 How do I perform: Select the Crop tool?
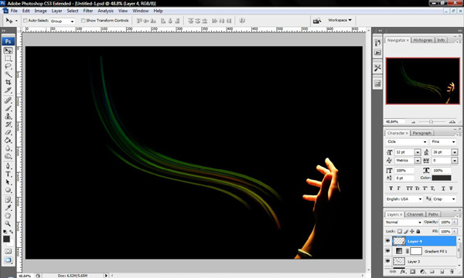(8, 82)
